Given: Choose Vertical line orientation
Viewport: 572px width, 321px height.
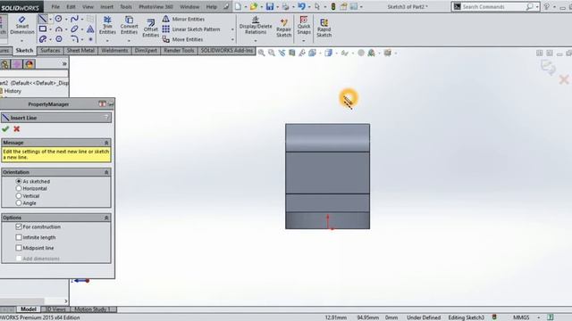Looking at the screenshot, I should tap(19, 196).
